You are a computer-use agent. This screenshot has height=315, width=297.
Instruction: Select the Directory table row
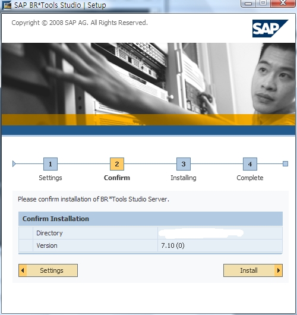pyautogui.click(x=150, y=233)
